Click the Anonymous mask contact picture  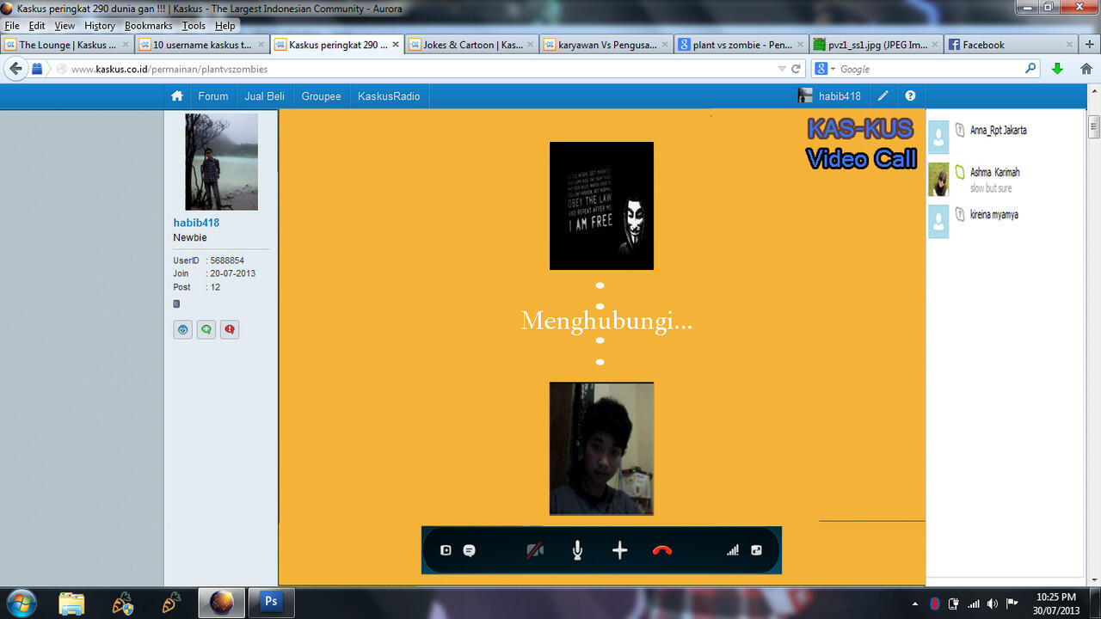601,205
